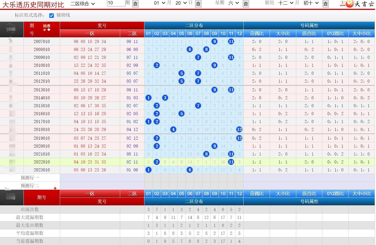
Task: Click first-zone numbers 05 06 13 23 26
Action: tap(90, 170)
